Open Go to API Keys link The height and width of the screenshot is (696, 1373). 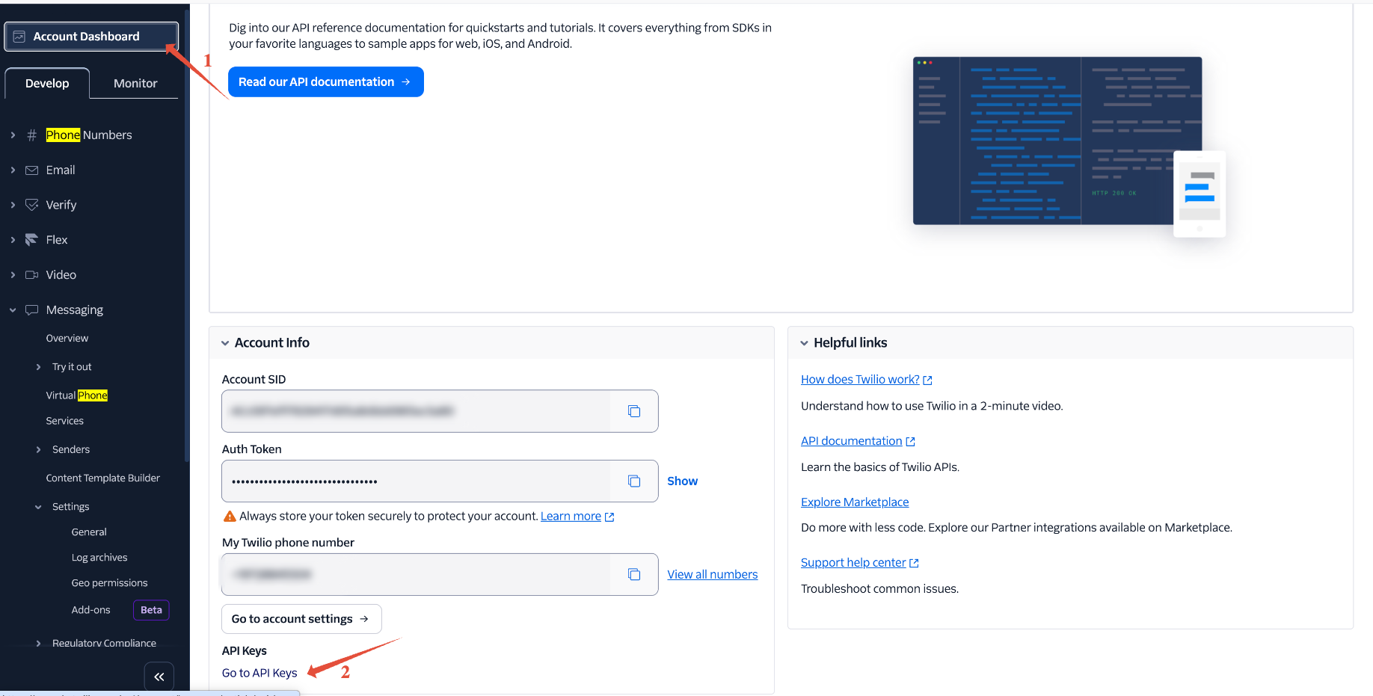click(x=259, y=674)
